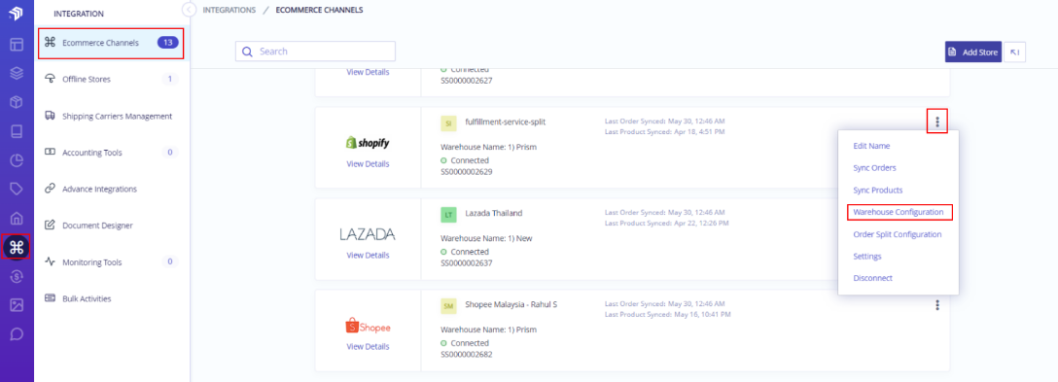Choose Sync Orders from the dropdown menu

click(x=874, y=167)
